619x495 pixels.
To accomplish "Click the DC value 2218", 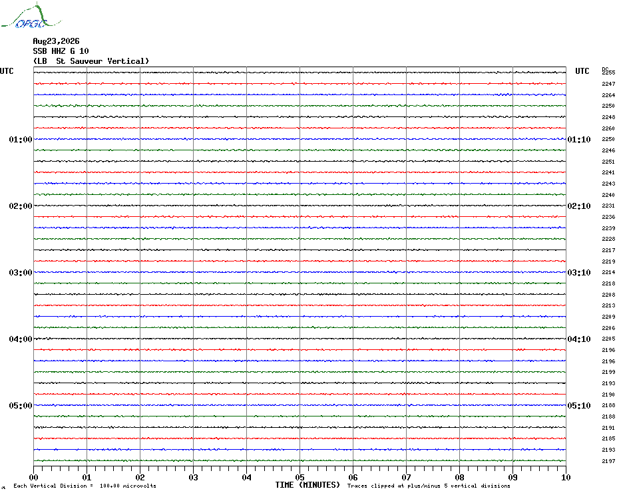I will tap(608, 283).
